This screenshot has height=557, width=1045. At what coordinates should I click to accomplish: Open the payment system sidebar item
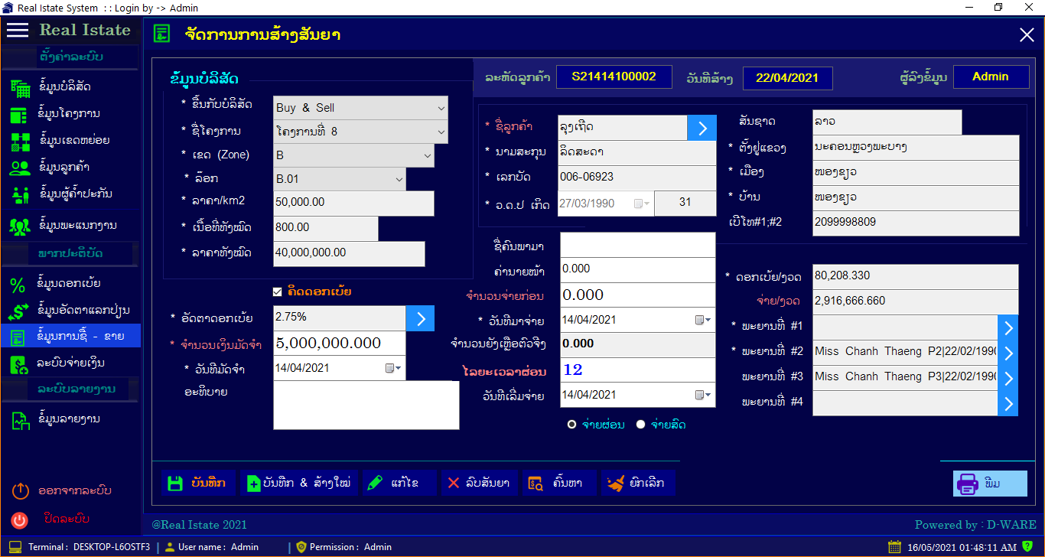pos(71,363)
